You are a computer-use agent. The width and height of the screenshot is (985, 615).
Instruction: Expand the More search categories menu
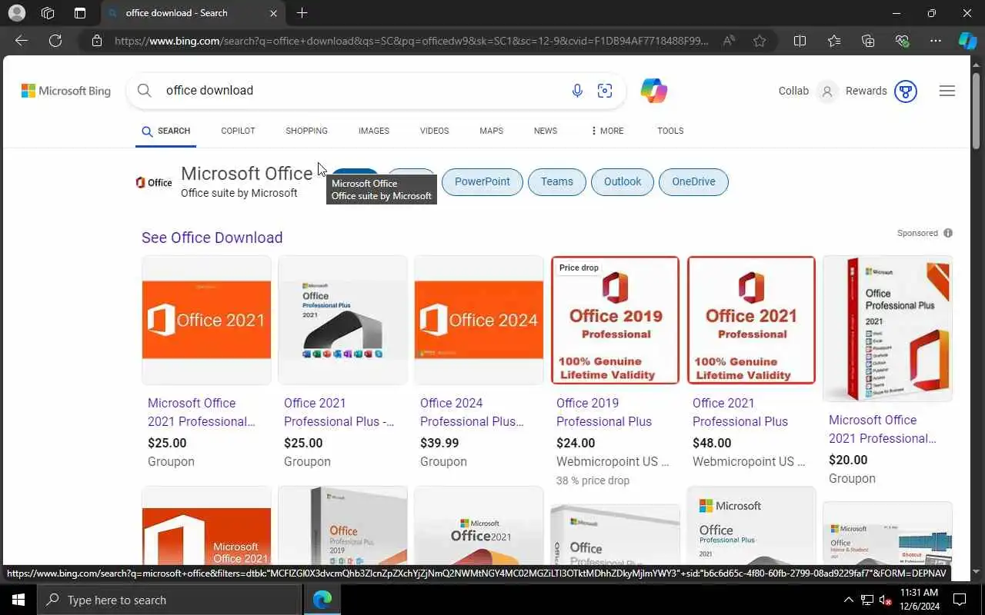point(607,131)
